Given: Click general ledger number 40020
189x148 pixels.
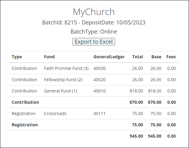Looking at the screenshot, I should (100, 80).
